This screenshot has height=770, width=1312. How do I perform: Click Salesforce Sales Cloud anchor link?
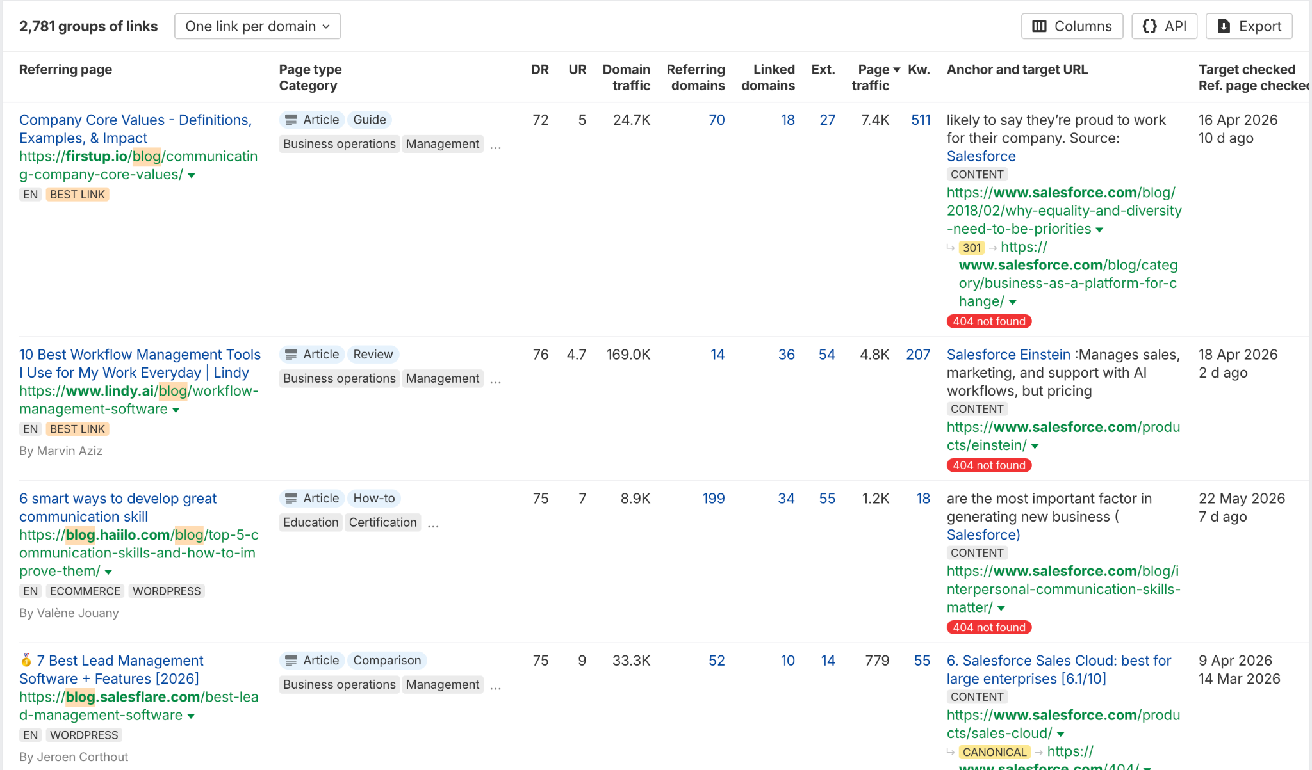(x=1058, y=669)
